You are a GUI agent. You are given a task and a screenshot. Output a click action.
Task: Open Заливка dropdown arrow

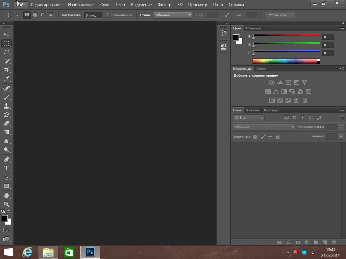[x=341, y=137]
